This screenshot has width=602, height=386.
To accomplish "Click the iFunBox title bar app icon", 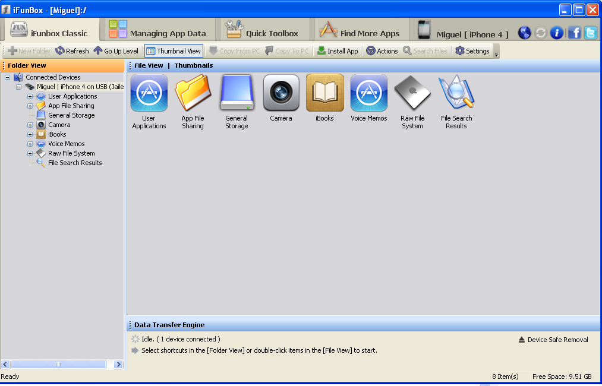I will [6, 10].
